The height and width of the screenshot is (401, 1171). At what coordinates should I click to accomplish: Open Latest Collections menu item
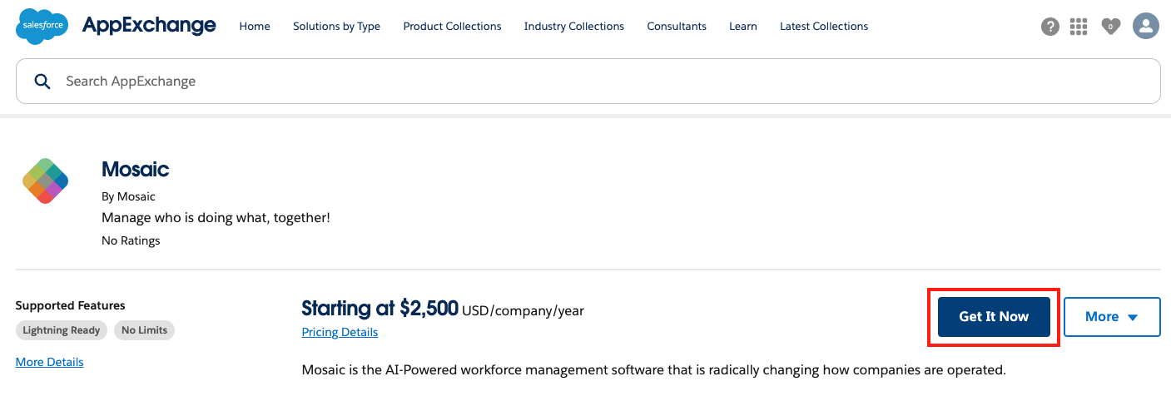824,26
